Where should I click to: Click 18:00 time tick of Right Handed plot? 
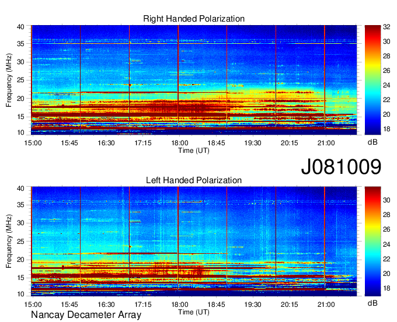tap(179, 143)
